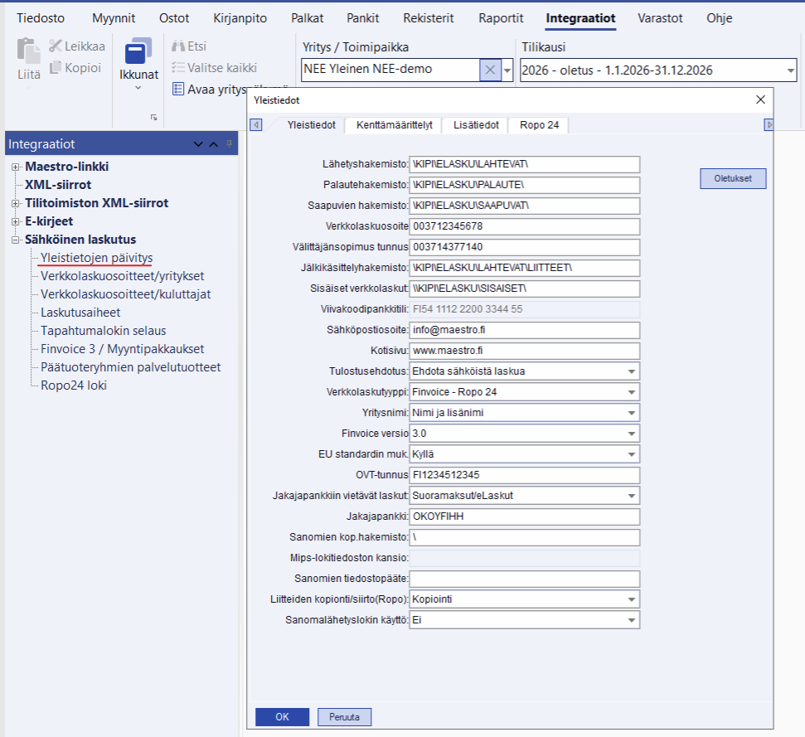The height and width of the screenshot is (737, 805).
Task: Select Ropo24 loki in the tree
Action: tap(74, 385)
